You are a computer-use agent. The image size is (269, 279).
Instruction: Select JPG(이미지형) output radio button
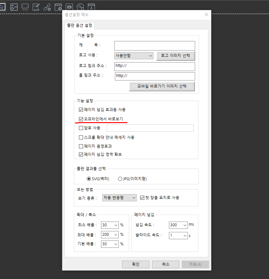point(120,179)
